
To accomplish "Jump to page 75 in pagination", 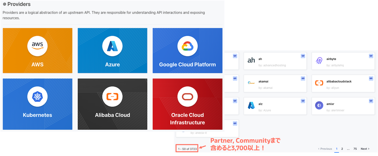I will pos(355,149).
